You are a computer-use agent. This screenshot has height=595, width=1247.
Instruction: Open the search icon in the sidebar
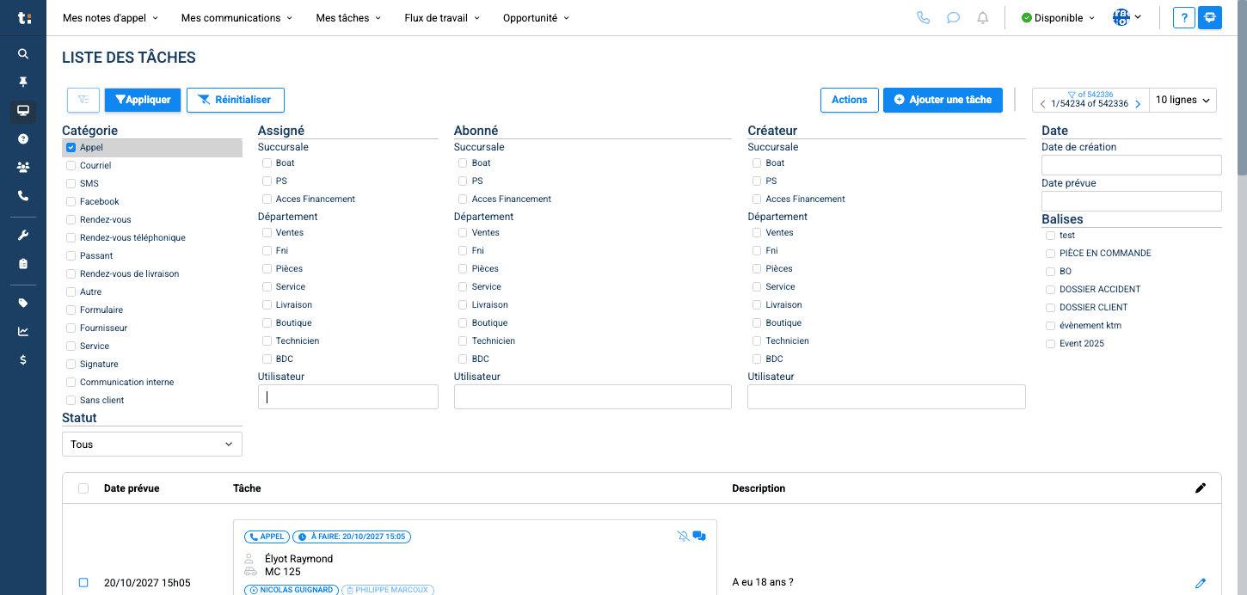click(x=23, y=53)
